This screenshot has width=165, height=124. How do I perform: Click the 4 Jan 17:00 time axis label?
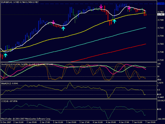pos(124,122)
